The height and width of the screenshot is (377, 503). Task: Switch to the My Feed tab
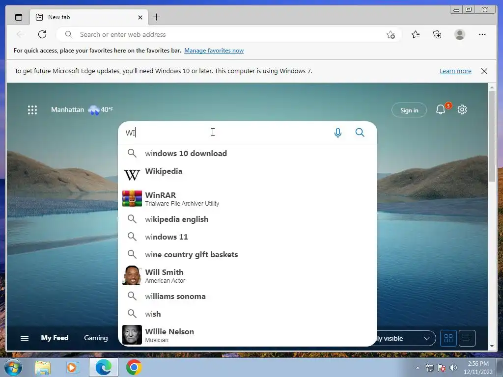pos(55,338)
